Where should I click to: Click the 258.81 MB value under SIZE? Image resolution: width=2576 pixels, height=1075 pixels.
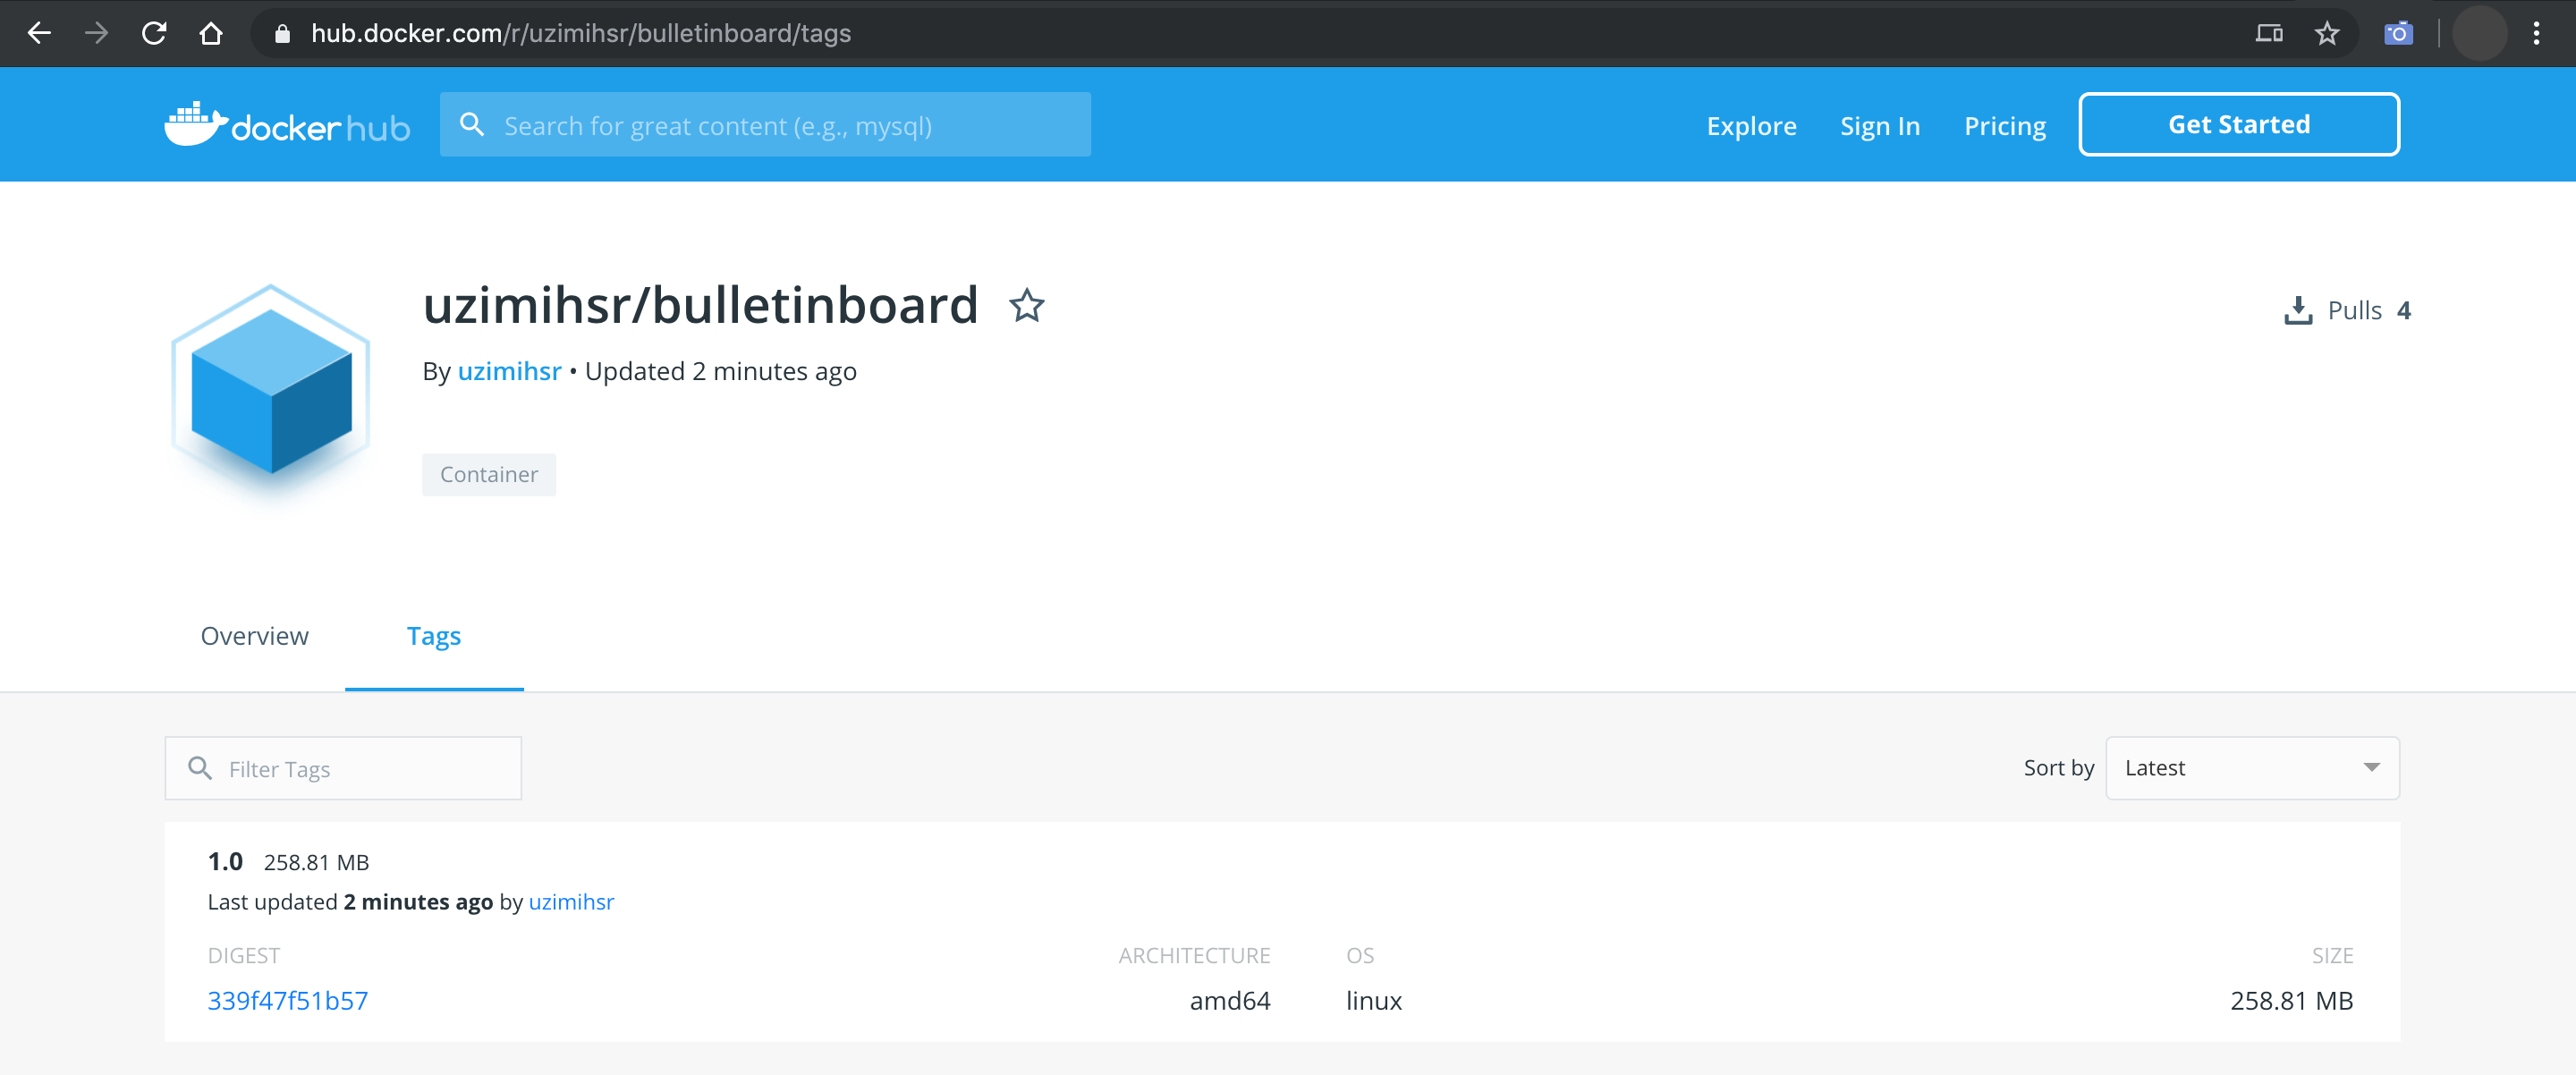(x=2292, y=1000)
